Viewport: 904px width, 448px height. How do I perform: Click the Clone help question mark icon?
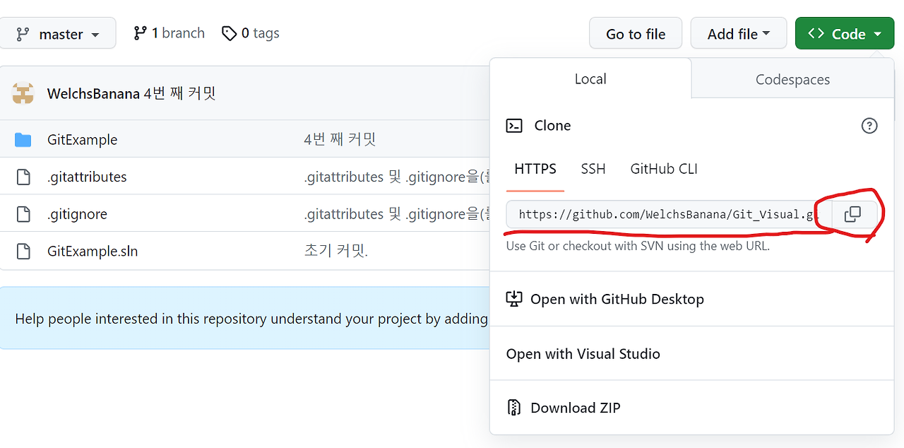869,126
